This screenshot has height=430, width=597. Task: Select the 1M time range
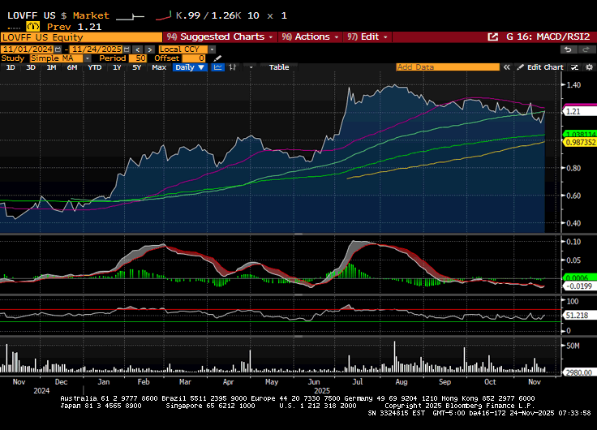point(51,67)
